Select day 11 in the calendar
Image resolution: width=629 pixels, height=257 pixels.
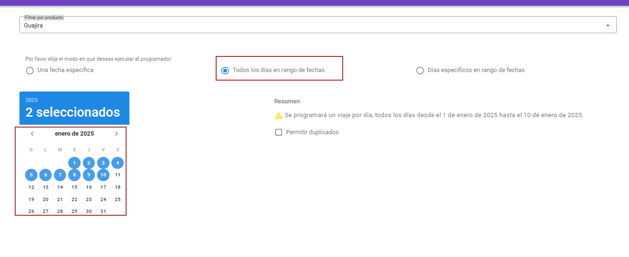click(x=118, y=175)
